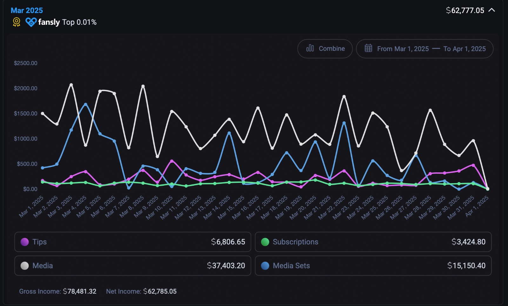Image resolution: width=508 pixels, height=306 pixels.
Task: Click the Combine button
Action: (324, 49)
